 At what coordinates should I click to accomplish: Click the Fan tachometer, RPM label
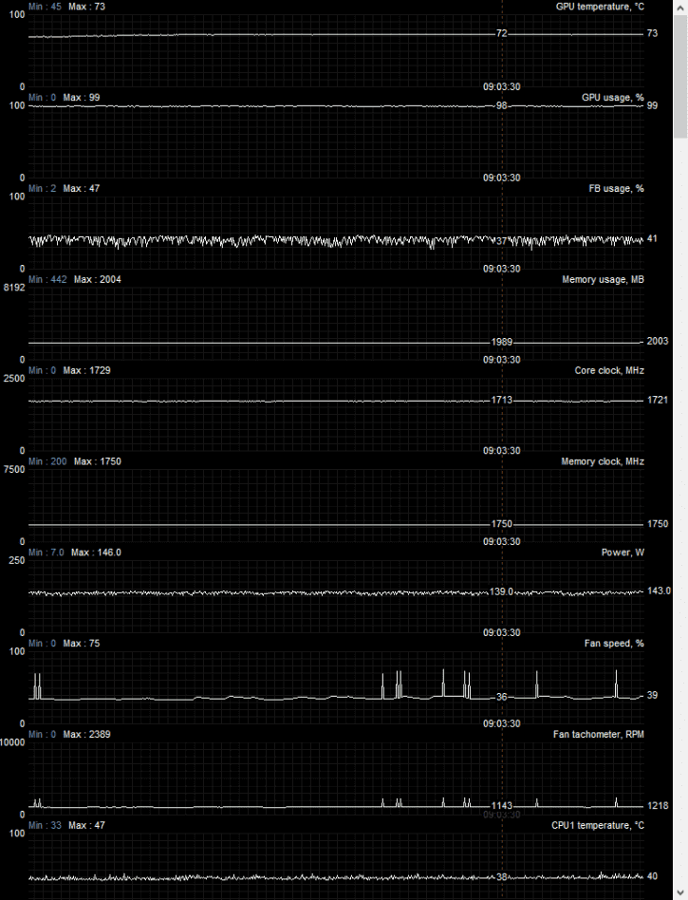(598, 734)
